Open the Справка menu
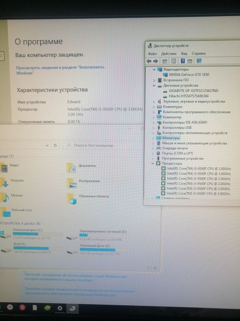The image size is (240, 321). click(x=198, y=53)
